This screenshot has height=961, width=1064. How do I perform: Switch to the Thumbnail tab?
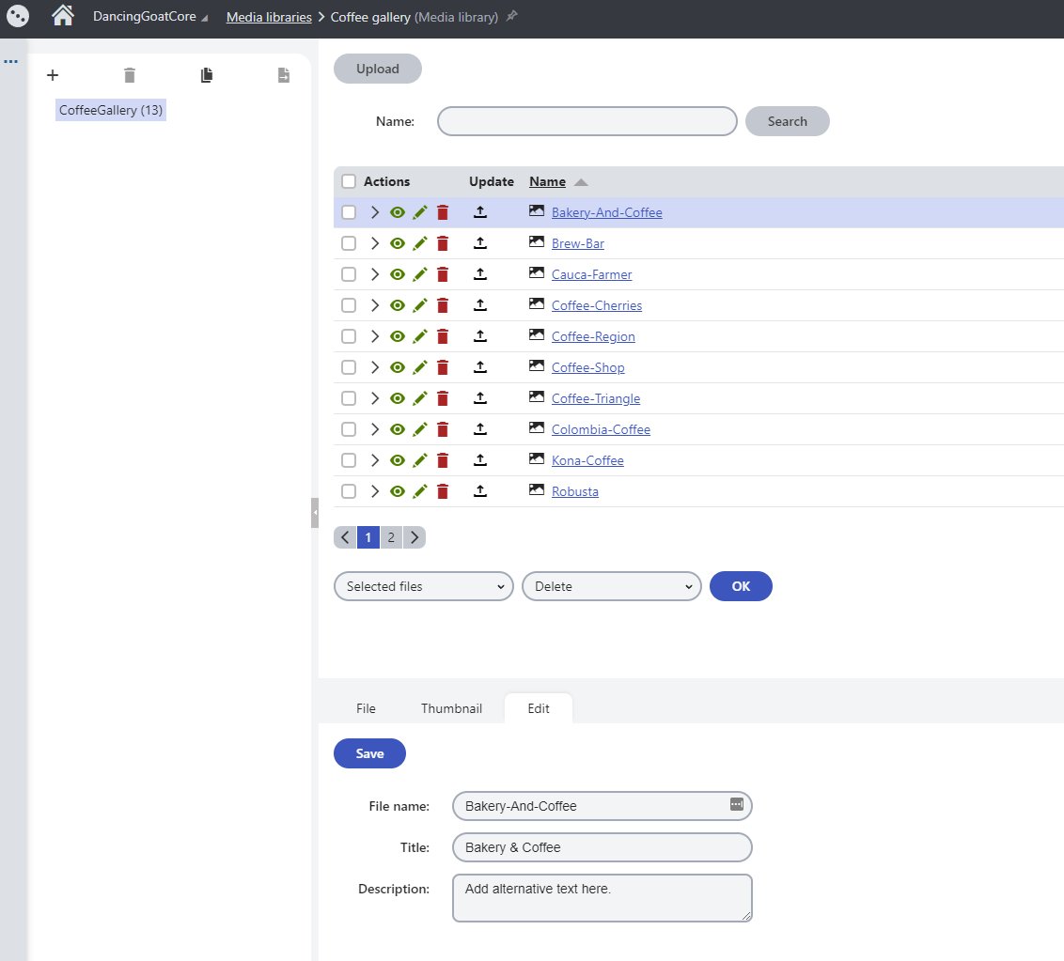tap(451, 708)
